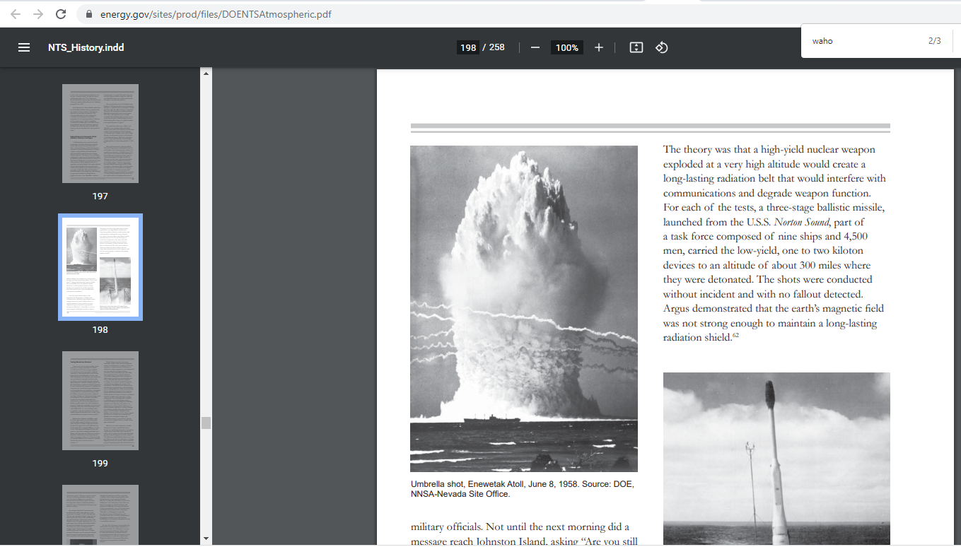Click the browser forward arrow
Image resolution: width=961 pixels, height=547 pixels.
(38, 14)
